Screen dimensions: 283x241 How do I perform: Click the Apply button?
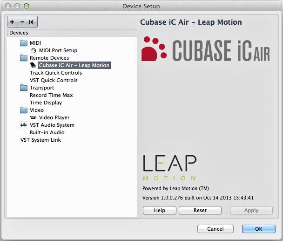(251, 210)
